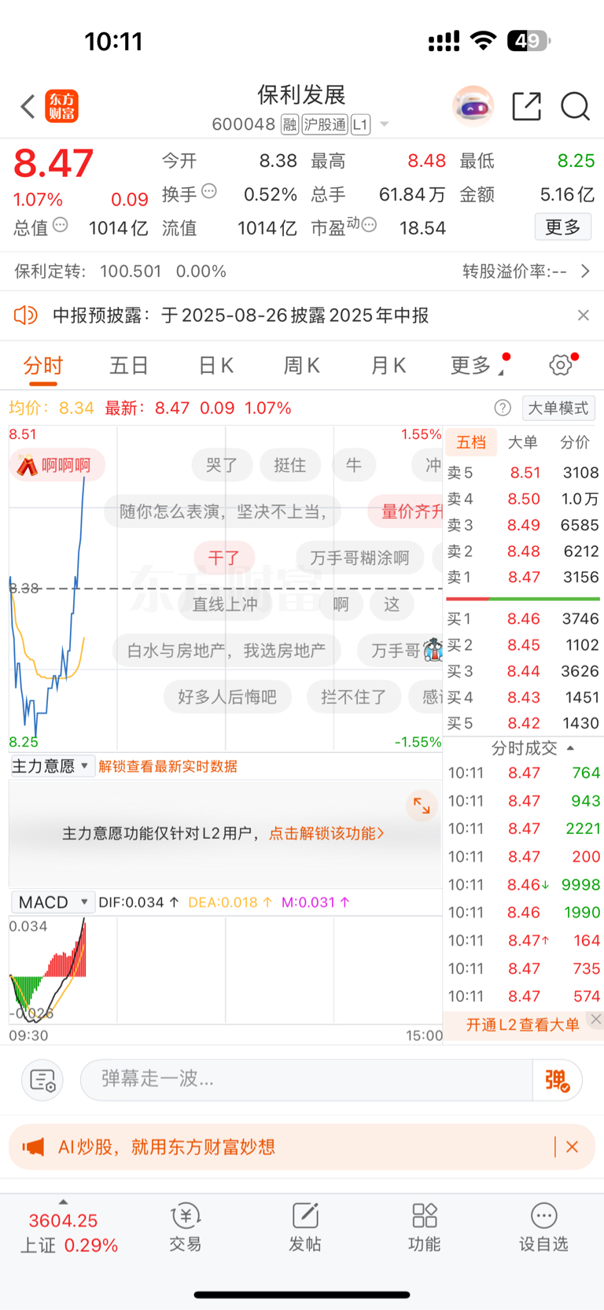Open the AI robot assistant icon
The image size is (604, 1310).
[x=473, y=106]
